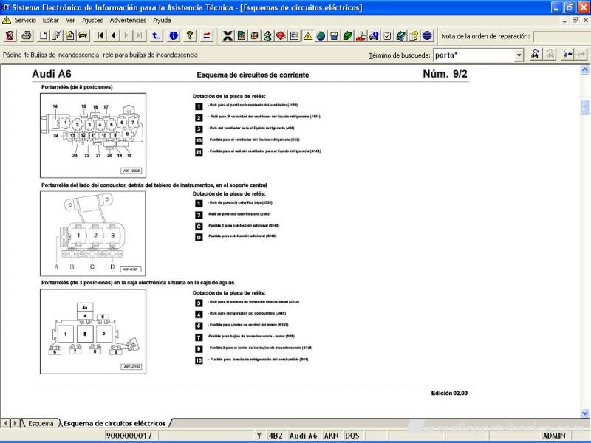
Task: Click the binoculars search icon
Action: tap(535, 55)
